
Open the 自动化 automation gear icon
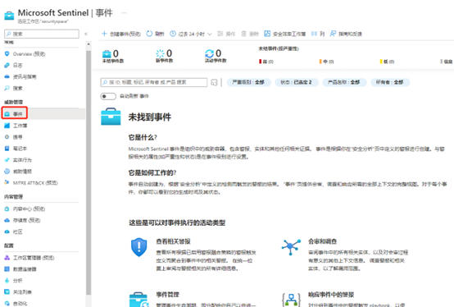coord(7,304)
